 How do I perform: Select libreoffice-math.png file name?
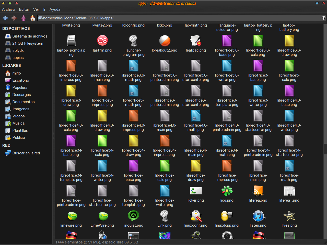point(289,178)
